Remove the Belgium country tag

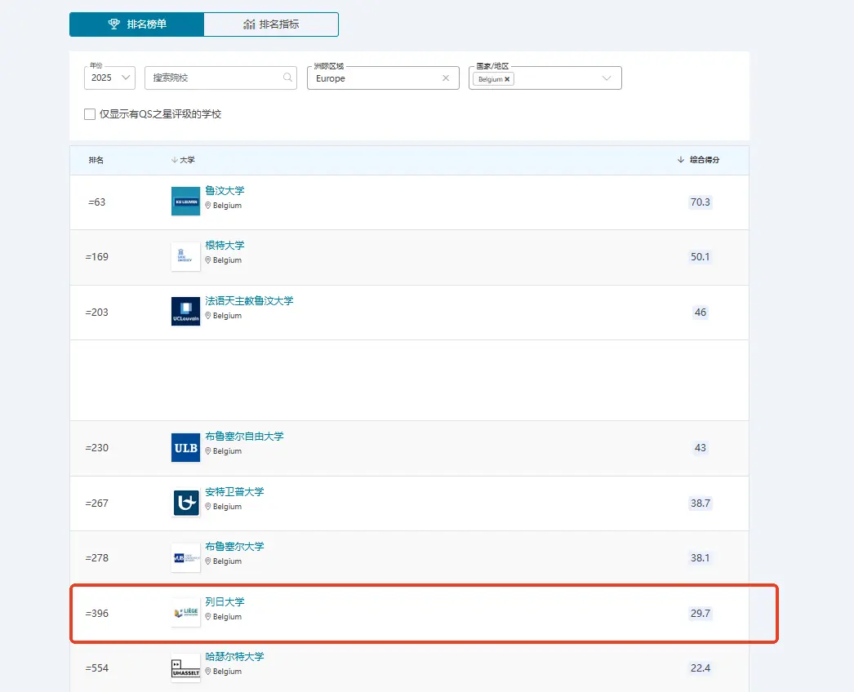coord(507,79)
